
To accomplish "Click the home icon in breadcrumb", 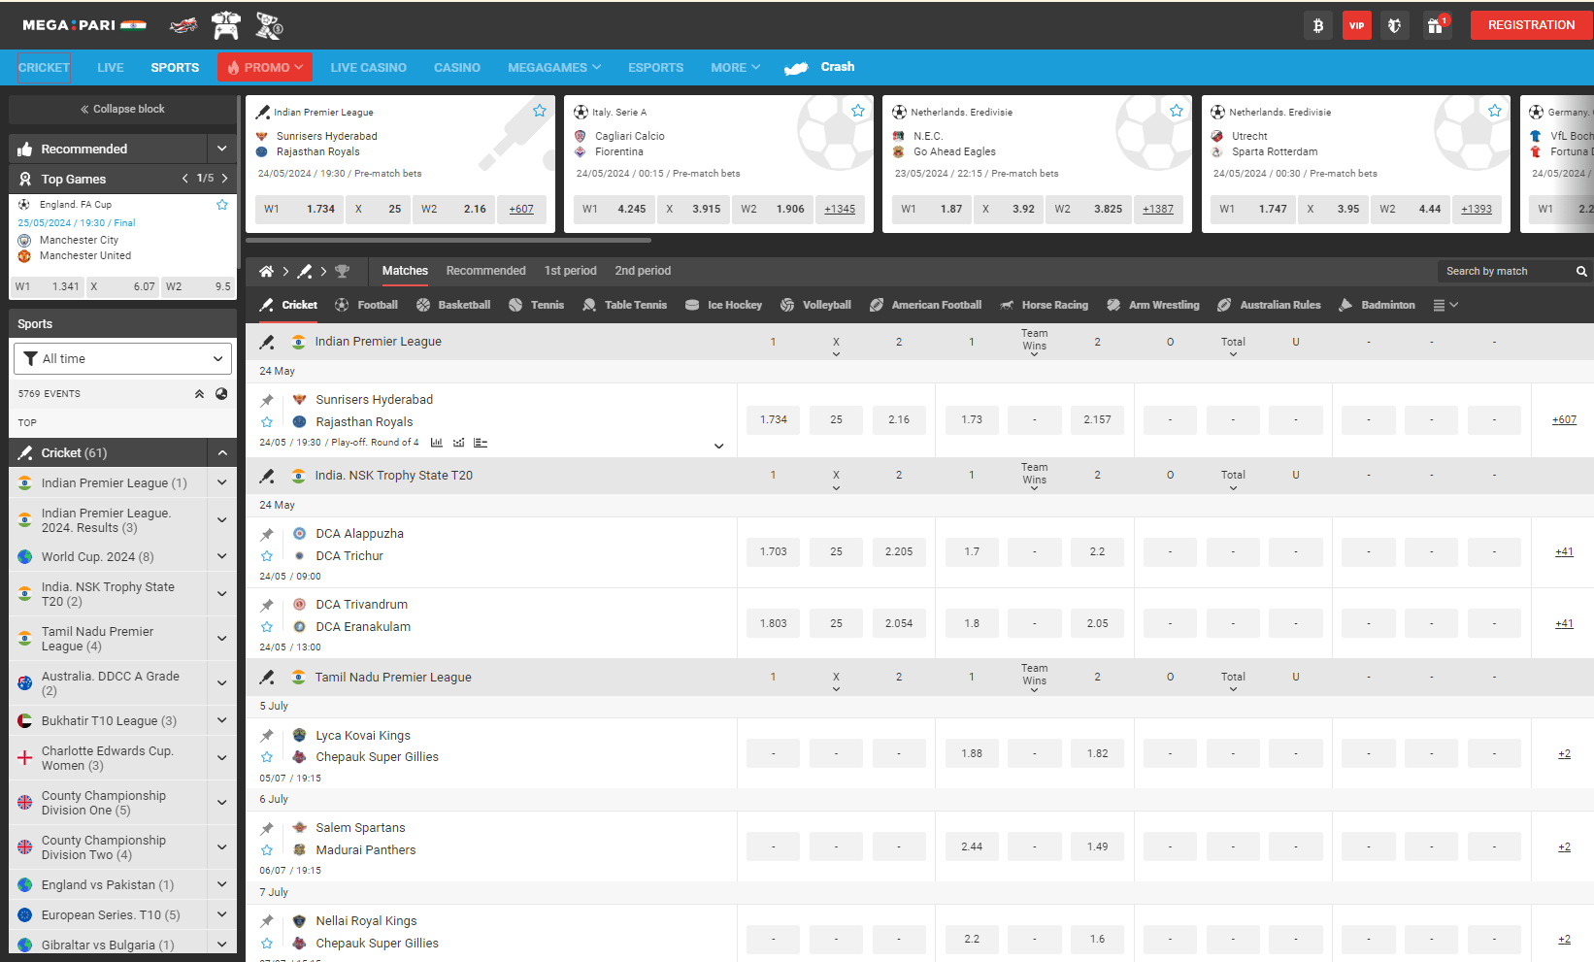I will click(x=266, y=272).
